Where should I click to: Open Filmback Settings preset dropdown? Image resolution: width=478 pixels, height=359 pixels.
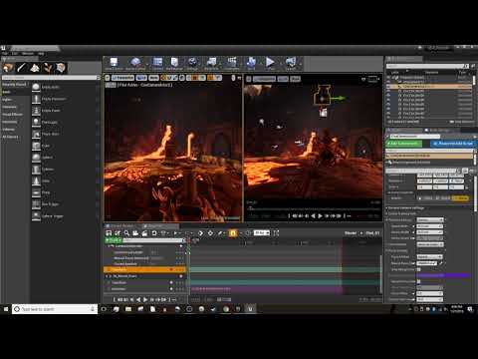[x=430, y=219]
